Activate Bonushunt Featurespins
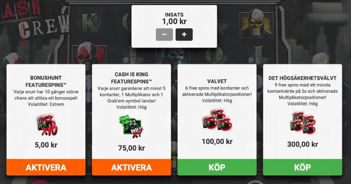351x184 pixels. 46,167
